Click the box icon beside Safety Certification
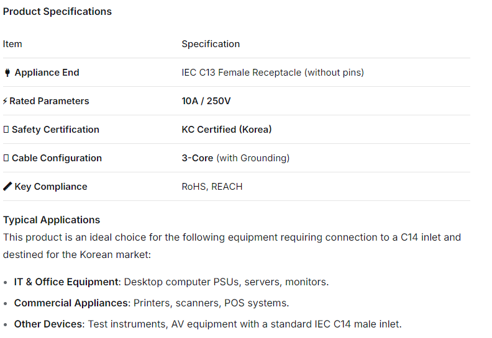Viewport: 492px width, 338px height. coord(6,130)
